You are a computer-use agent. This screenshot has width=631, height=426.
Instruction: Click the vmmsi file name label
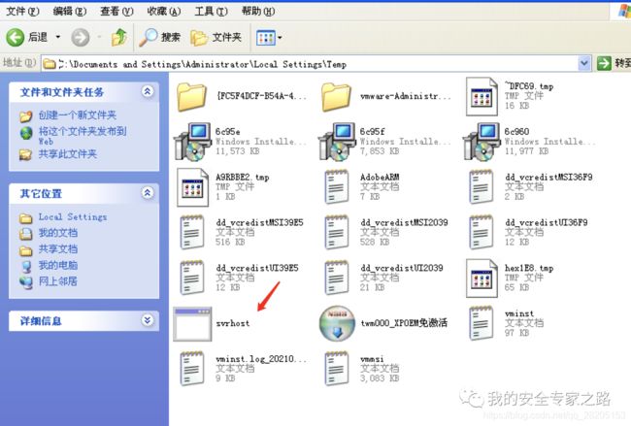[x=372, y=359]
